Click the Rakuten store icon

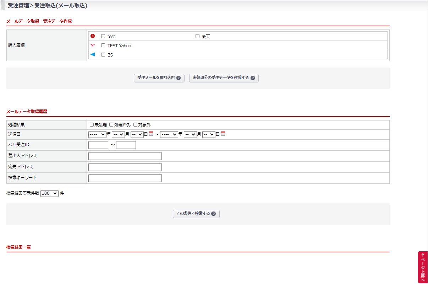(93, 36)
